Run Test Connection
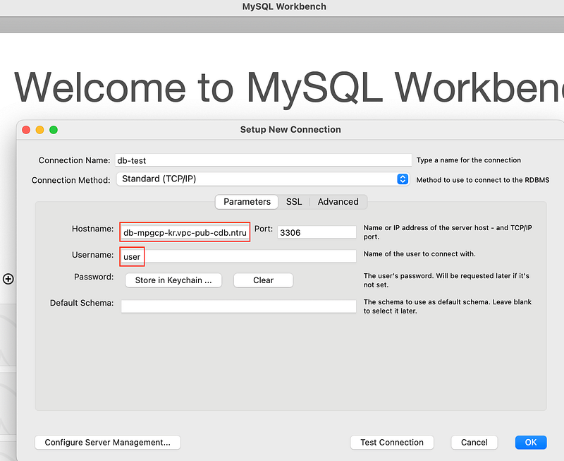The height and width of the screenshot is (461, 564). pos(392,442)
